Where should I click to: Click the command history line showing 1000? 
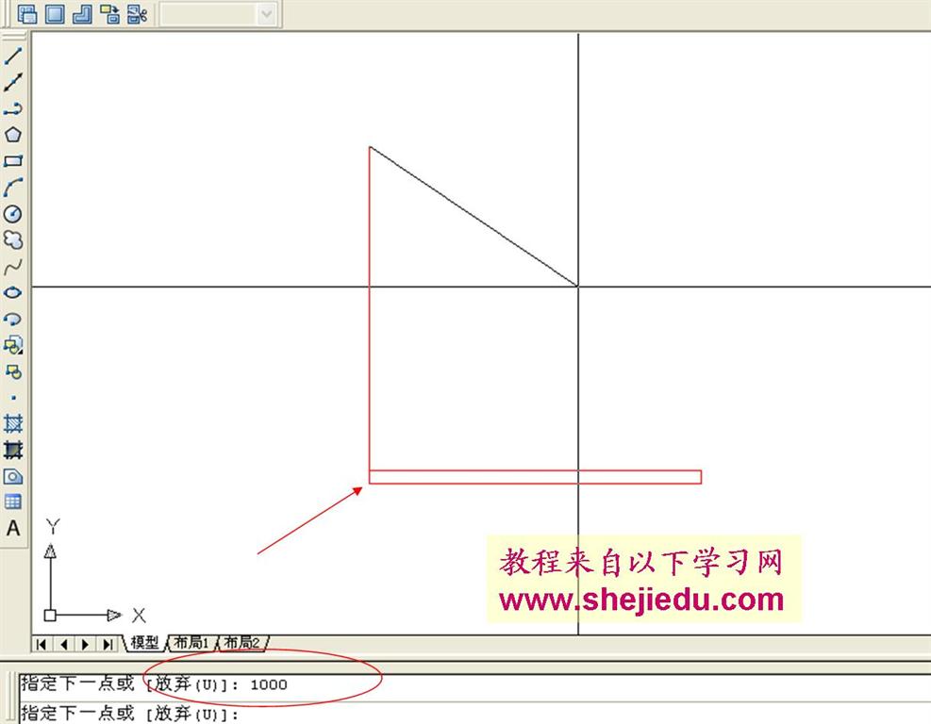tap(475, 684)
